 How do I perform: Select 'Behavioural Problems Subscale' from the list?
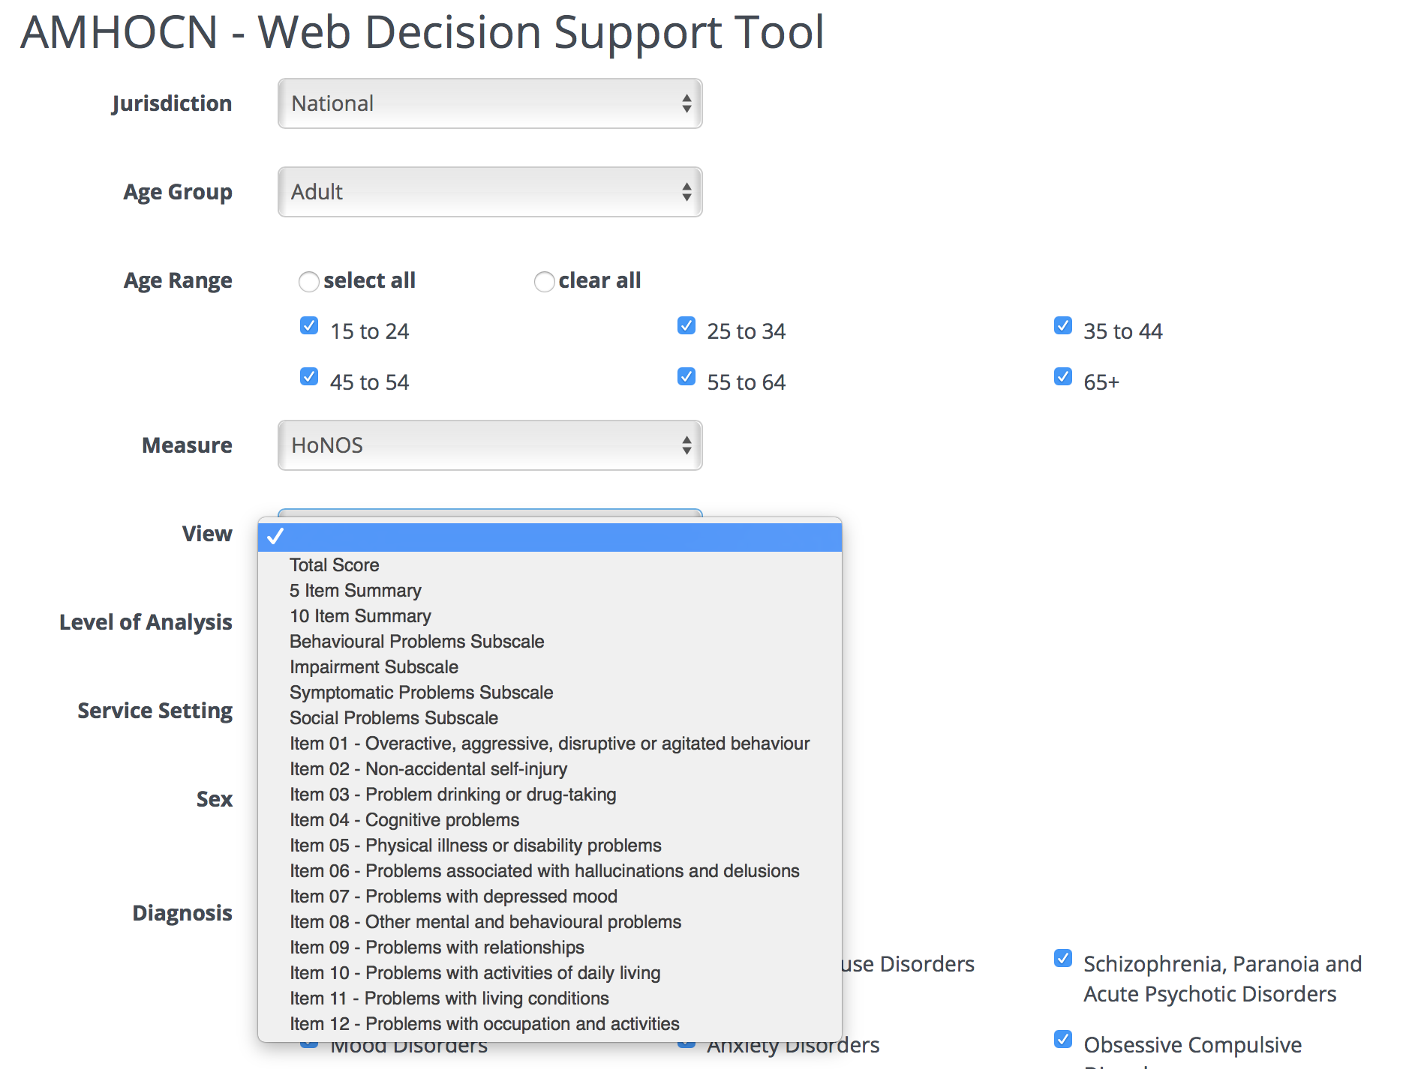click(416, 641)
